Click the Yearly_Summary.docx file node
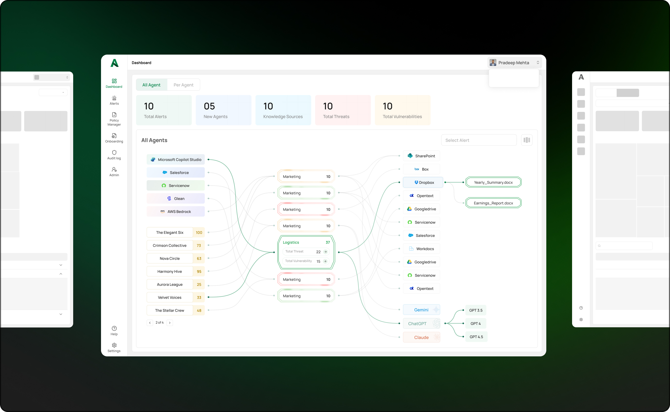The height and width of the screenshot is (412, 670). [493, 182]
